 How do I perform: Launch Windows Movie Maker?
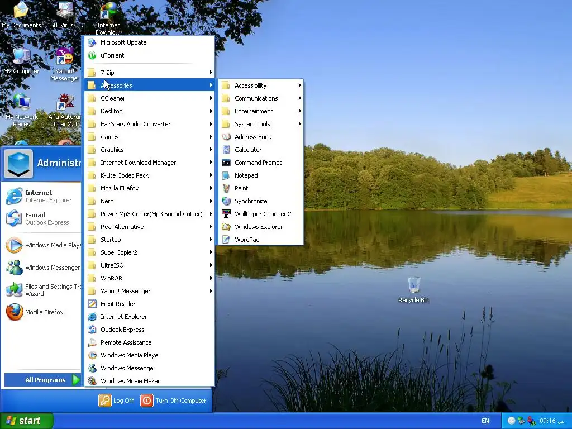point(149,381)
